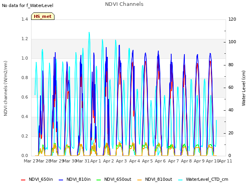Click the 1.0 left axis tick label
The image size is (249, 187).
coord(25,58)
